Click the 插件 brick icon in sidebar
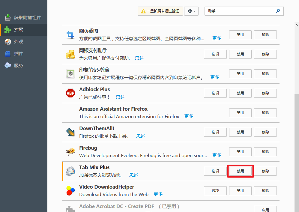The height and width of the screenshot is (212, 299). [x=7, y=53]
